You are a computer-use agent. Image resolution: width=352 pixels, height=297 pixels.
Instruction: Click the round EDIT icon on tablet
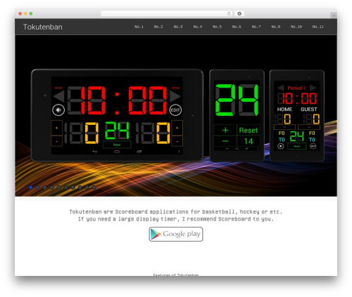coord(175,110)
